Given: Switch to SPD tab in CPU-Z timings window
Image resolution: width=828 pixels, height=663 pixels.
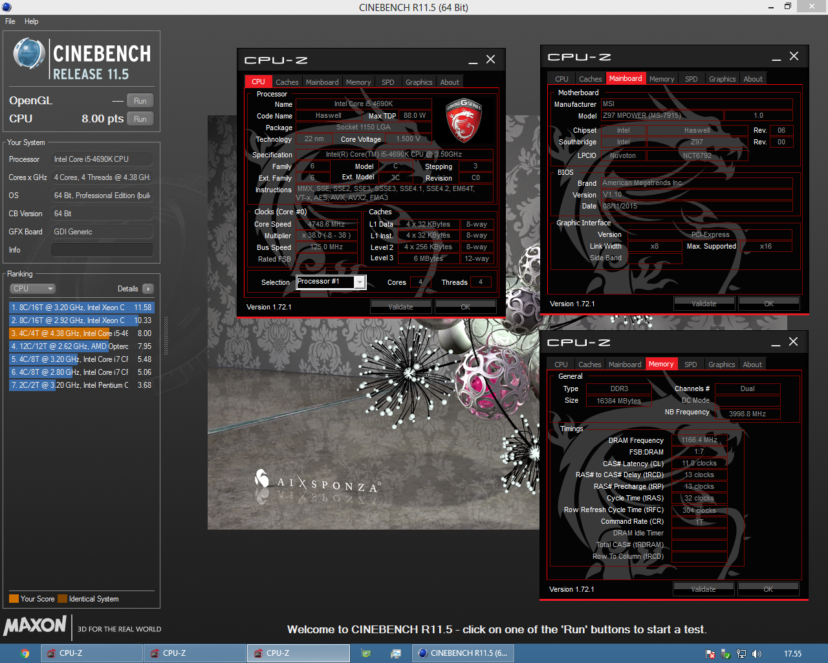Looking at the screenshot, I should [x=691, y=365].
